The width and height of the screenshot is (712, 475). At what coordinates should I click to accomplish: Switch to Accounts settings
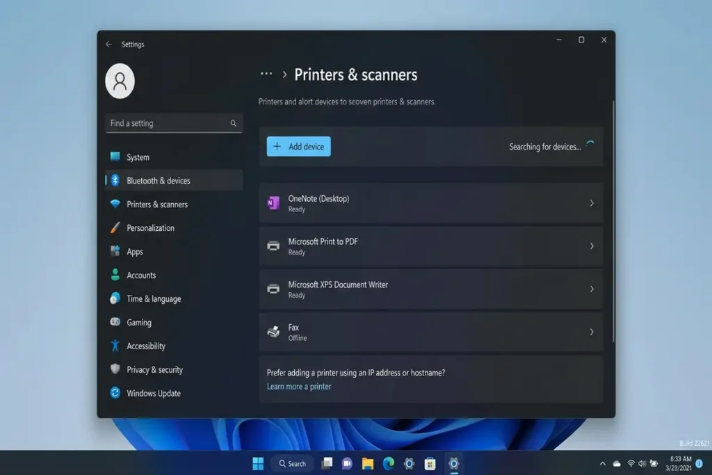point(174,275)
